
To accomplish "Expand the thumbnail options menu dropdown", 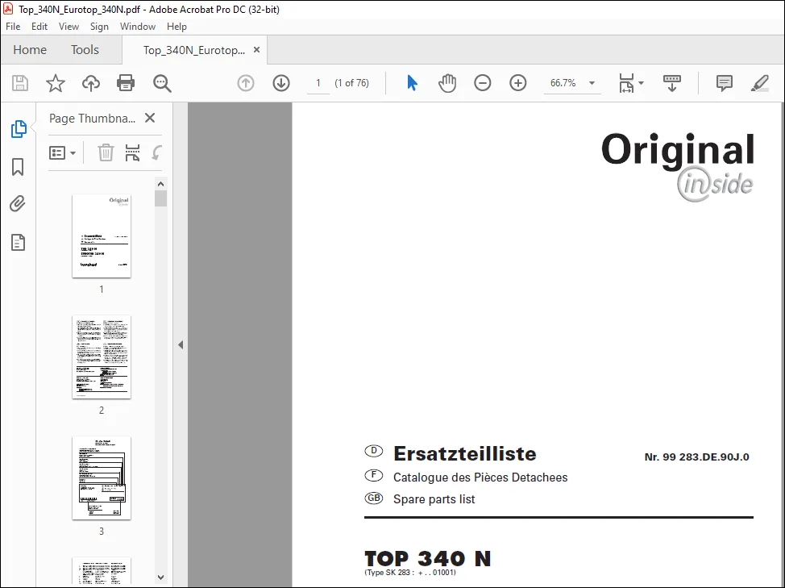I will pyautogui.click(x=63, y=152).
